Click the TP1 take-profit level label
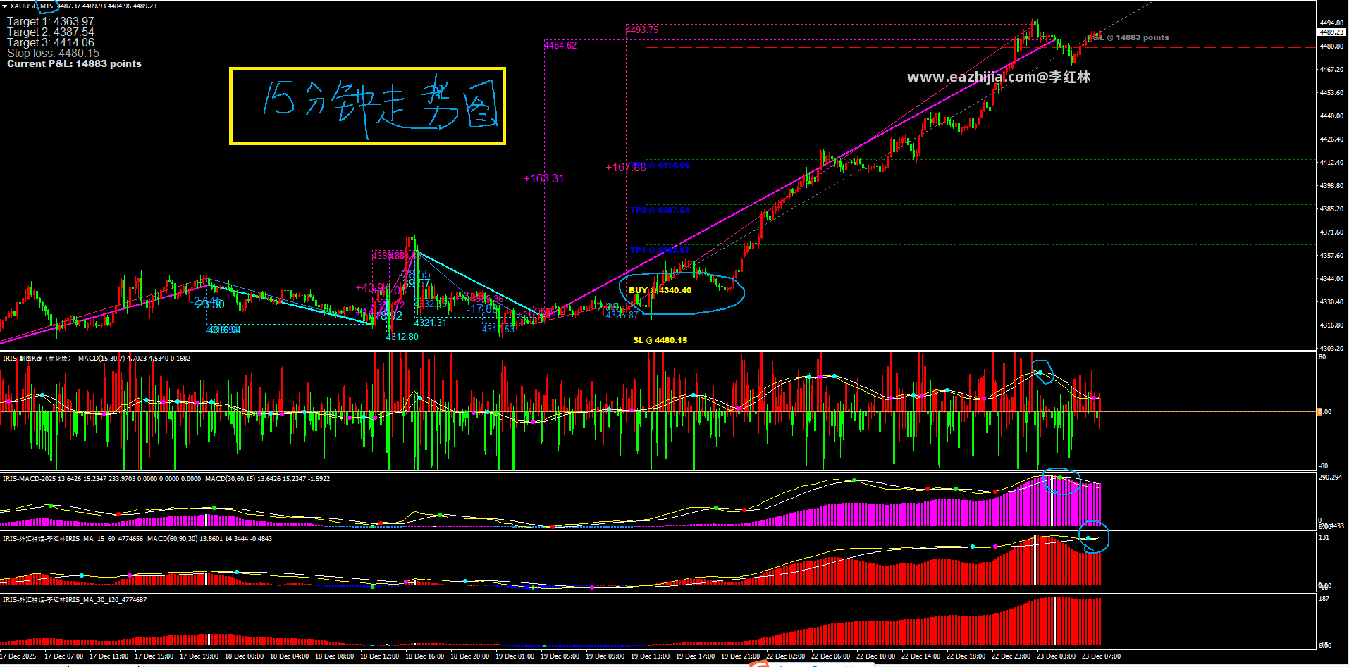The height and width of the screenshot is (667, 1349). [x=660, y=250]
